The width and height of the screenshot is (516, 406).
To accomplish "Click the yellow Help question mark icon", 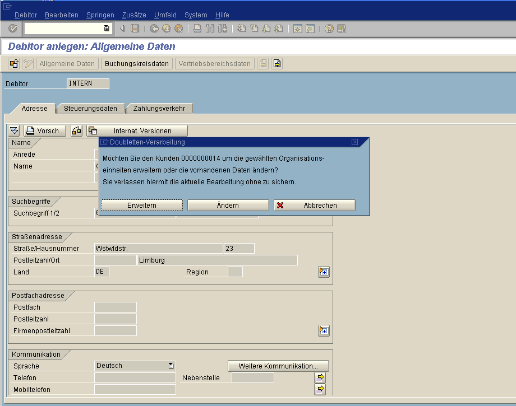I will pyautogui.click(x=329, y=29).
